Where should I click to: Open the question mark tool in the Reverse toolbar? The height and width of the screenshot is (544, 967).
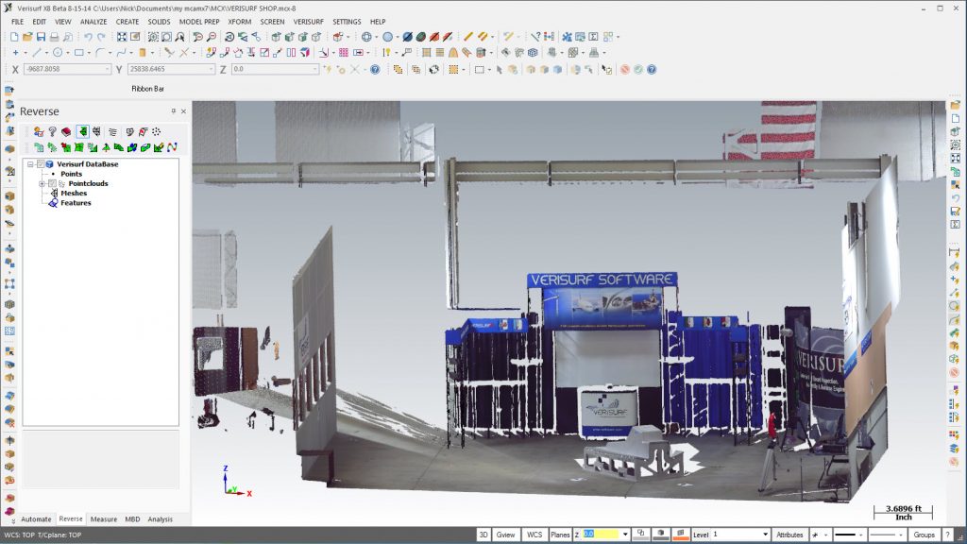point(51,130)
